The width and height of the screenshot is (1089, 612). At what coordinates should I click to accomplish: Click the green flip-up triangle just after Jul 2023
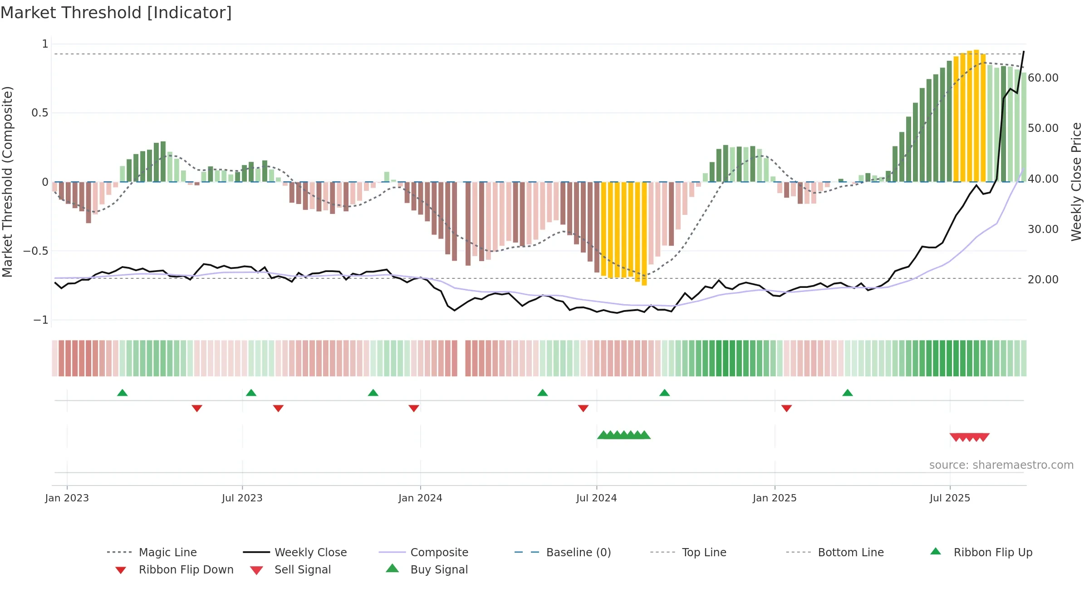(x=251, y=393)
